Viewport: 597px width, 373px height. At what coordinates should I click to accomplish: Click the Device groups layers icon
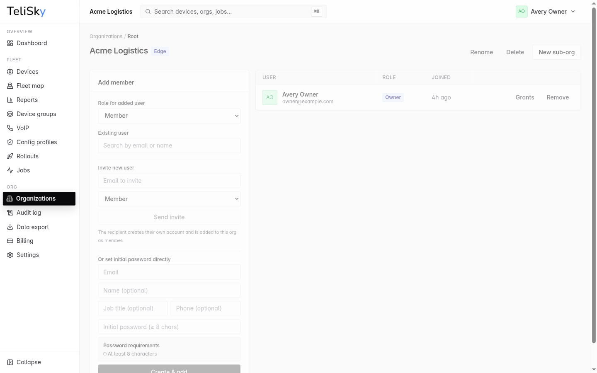click(x=10, y=114)
